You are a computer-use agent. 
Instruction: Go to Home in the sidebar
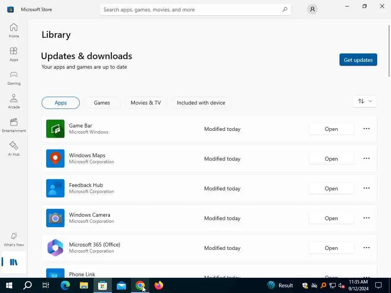[14, 31]
